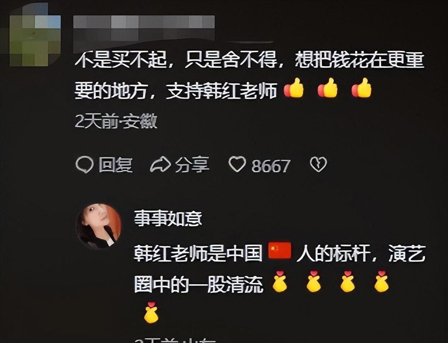Tap the lone money bag emoji on the last line
This screenshot has height=343, width=448.
pos(151,313)
